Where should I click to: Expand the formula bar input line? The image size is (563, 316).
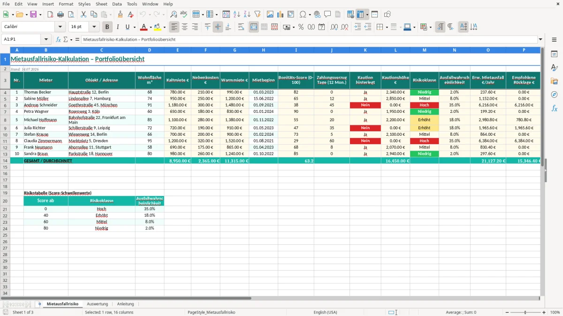[540, 40]
